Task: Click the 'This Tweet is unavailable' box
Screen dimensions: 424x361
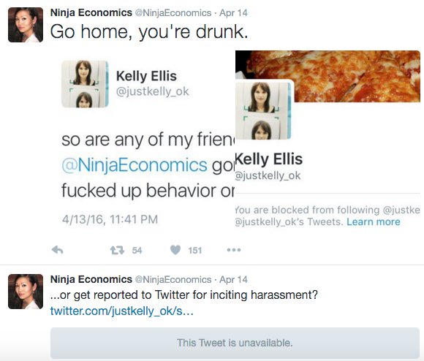Action: pyautogui.click(x=235, y=343)
